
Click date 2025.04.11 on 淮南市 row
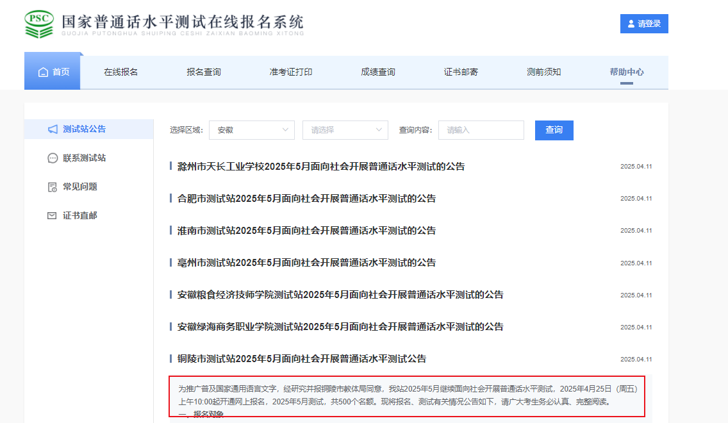tap(636, 231)
